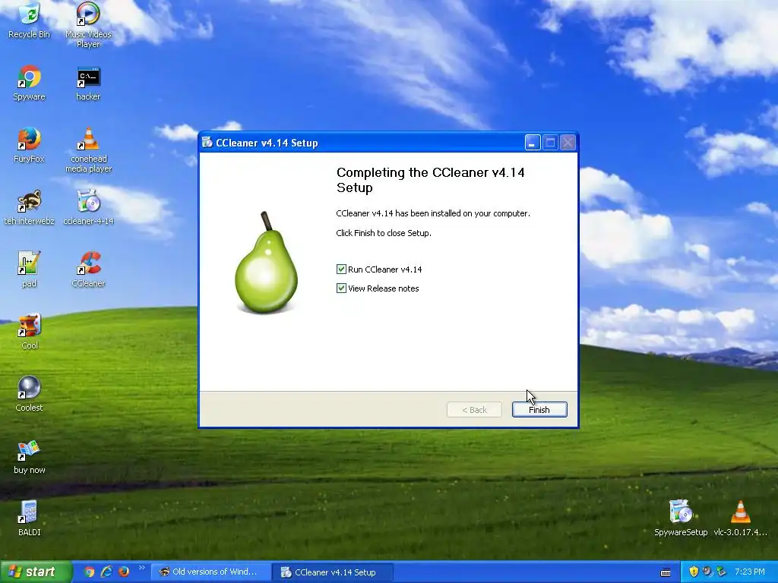
Task: Switch to Old versions of Wind... taskbar item
Action: point(210,572)
